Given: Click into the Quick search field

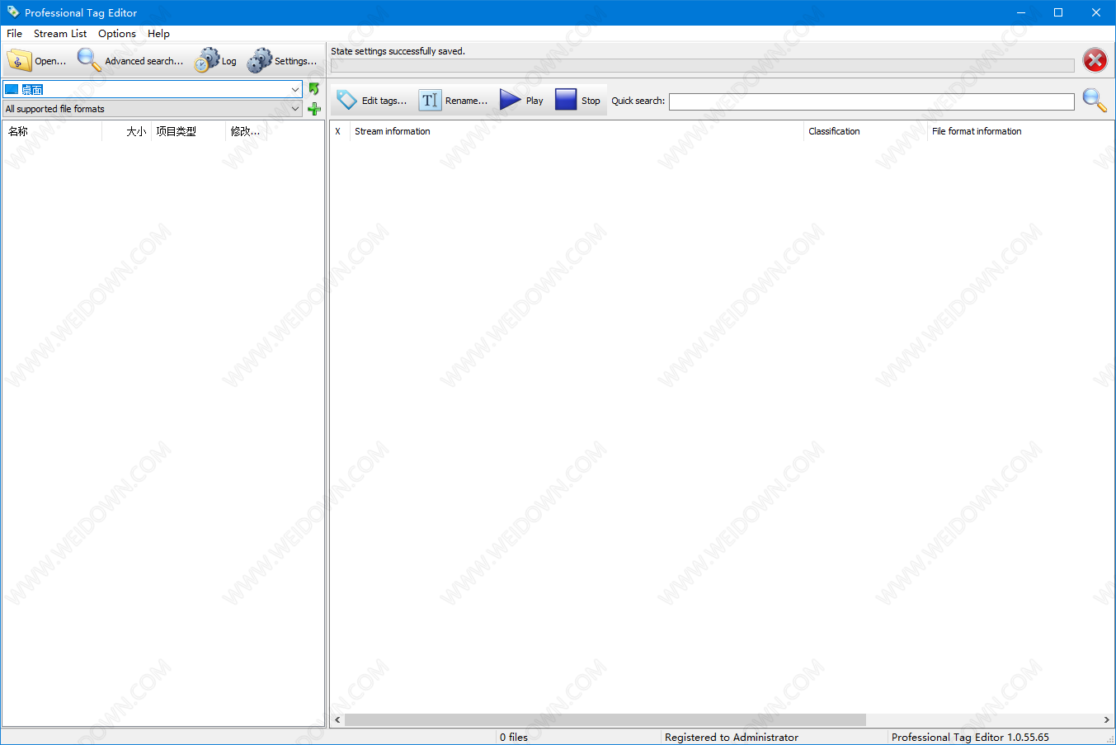Looking at the screenshot, I should pos(871,101).
